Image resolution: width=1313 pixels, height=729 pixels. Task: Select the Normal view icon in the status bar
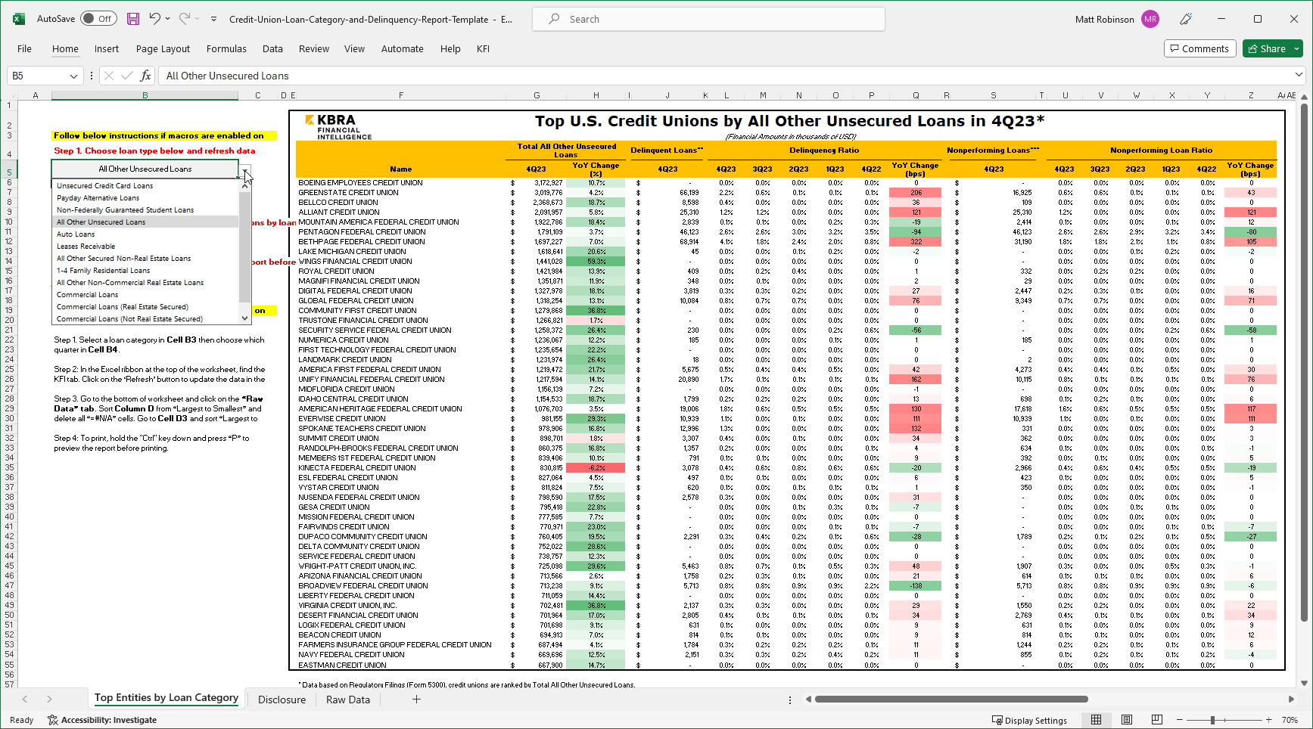(x=1097, y=720)
